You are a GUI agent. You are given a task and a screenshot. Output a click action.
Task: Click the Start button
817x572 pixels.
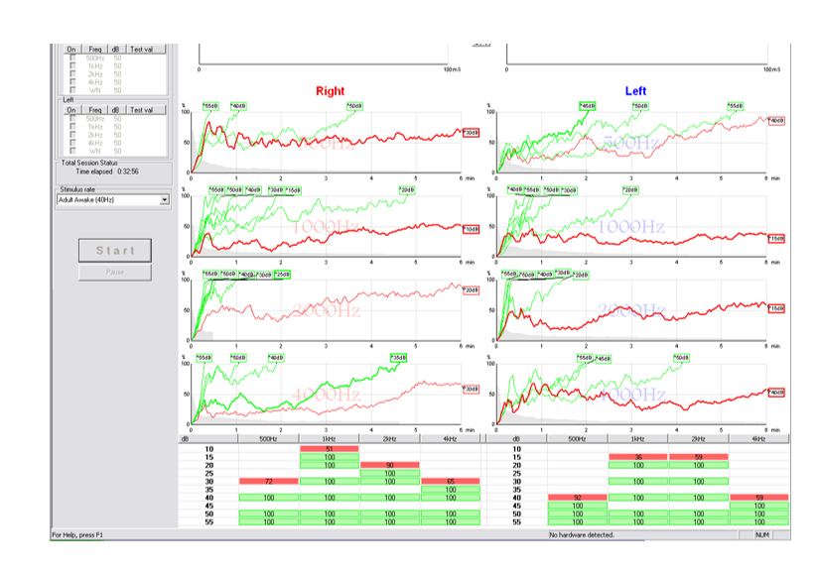tap(115, 251)
